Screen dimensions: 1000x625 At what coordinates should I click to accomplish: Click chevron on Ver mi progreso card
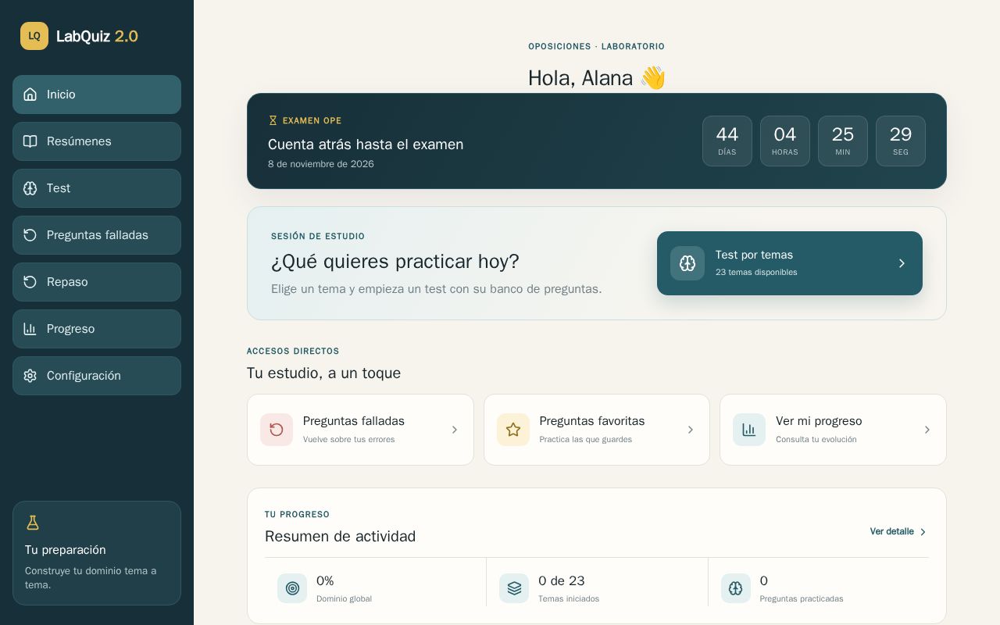point(927,430)
